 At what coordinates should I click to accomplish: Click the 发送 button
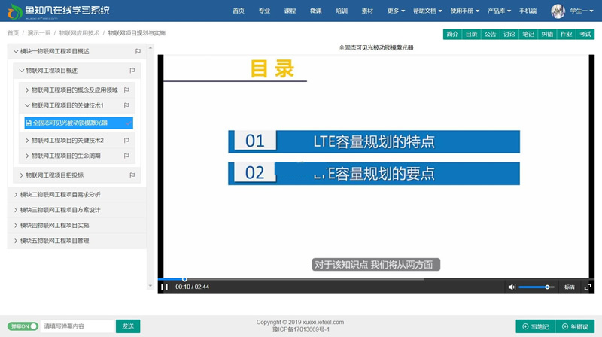pos(128,326)
